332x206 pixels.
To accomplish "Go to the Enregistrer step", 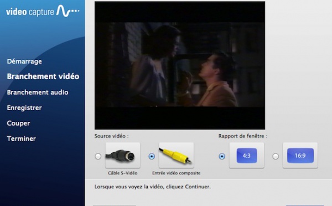I will pos(24,107).
